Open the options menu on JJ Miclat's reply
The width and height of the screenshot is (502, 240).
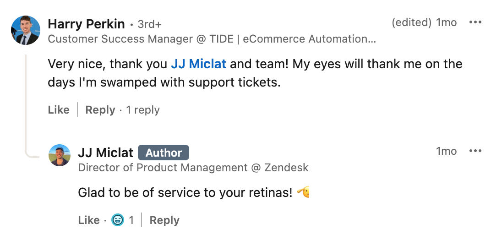tap(475, 151)
